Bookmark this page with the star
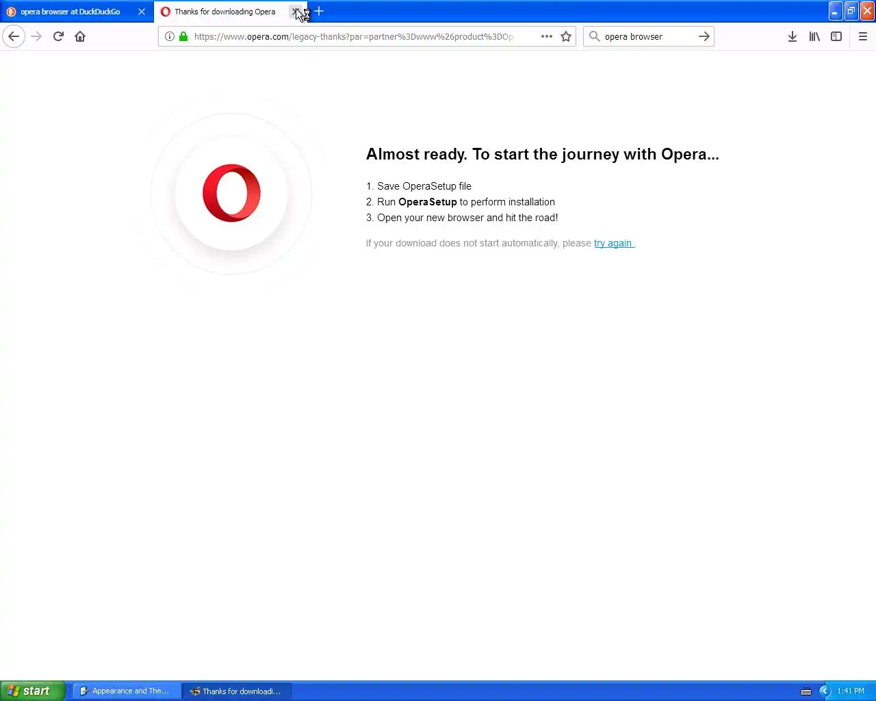Viewport: 876px width, 701px height. click(x=566, y=36)
